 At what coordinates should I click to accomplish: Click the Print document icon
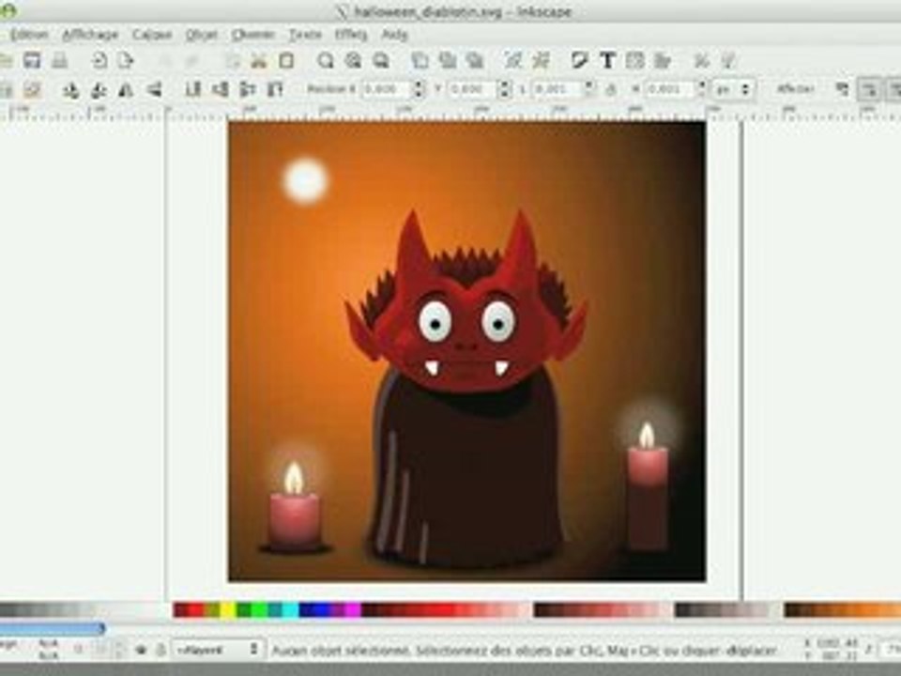(59, 60)
